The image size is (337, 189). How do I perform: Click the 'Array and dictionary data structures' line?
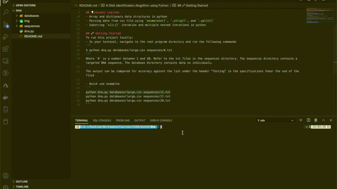click(x=126, y=17)
